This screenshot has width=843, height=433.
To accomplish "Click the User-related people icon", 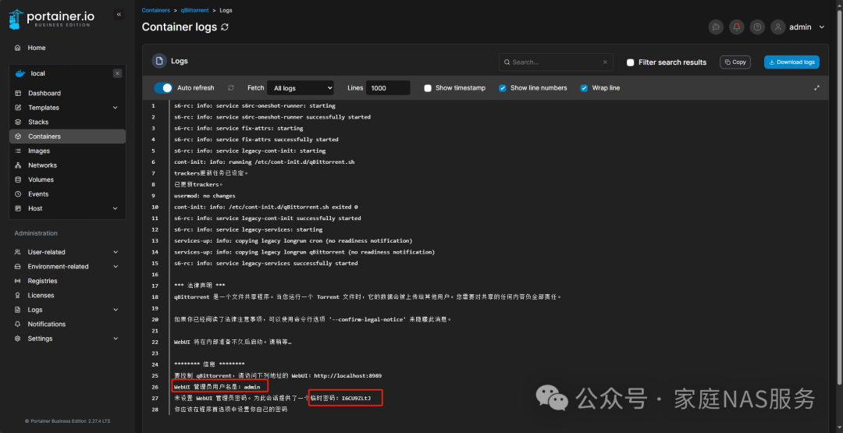I will (17, 252).
